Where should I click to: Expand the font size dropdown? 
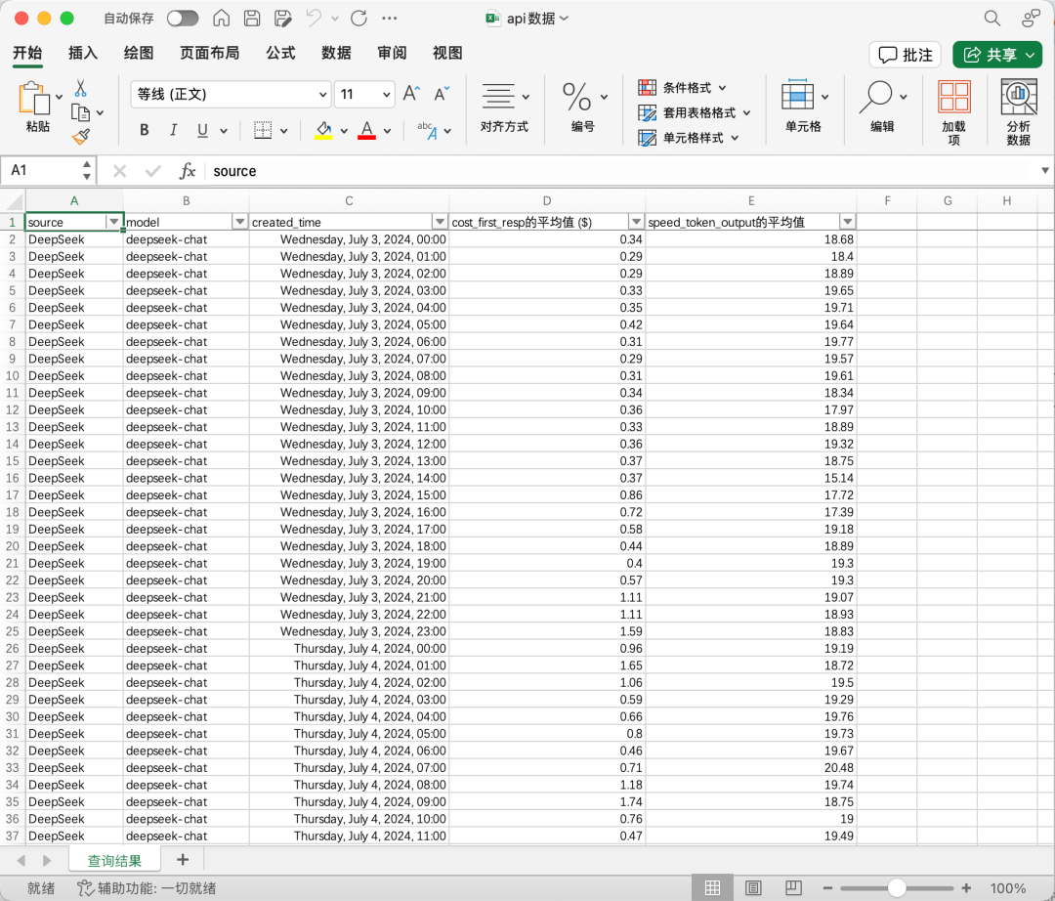386,95
